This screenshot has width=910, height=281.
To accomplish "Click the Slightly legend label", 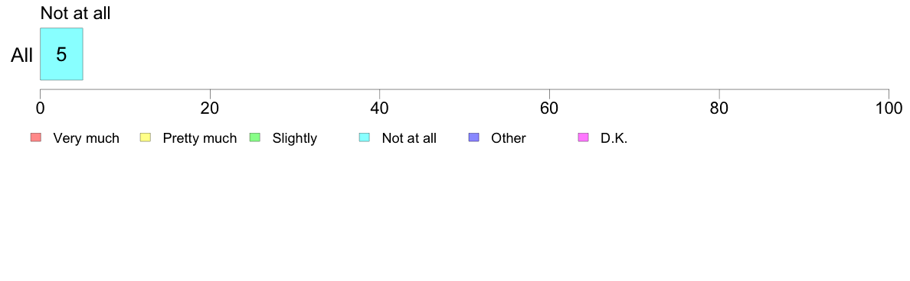I will click(x=295, y=138).
